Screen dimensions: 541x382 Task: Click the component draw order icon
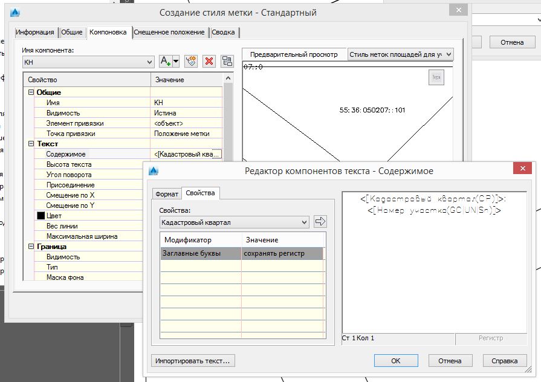click(227, 62)
